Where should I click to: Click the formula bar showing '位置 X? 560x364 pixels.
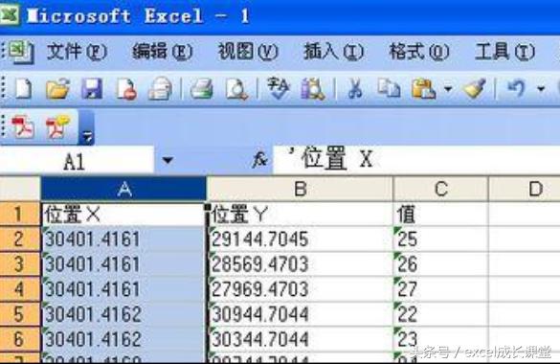416,160
